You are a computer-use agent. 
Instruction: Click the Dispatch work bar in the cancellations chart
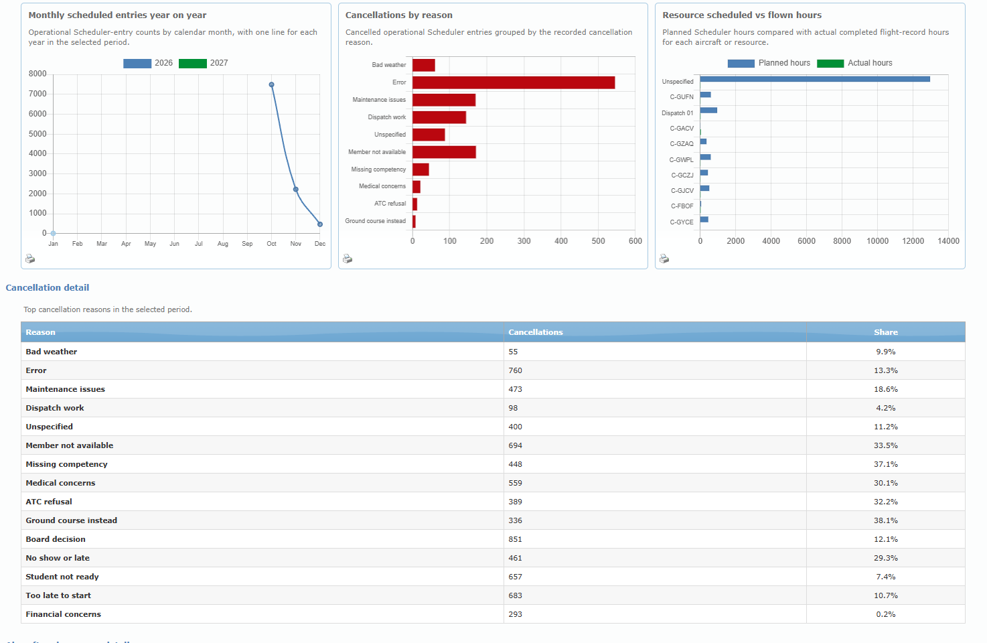pos(439,117)
